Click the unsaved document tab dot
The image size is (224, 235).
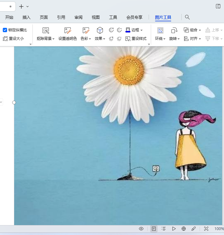(x=11, y=6)
